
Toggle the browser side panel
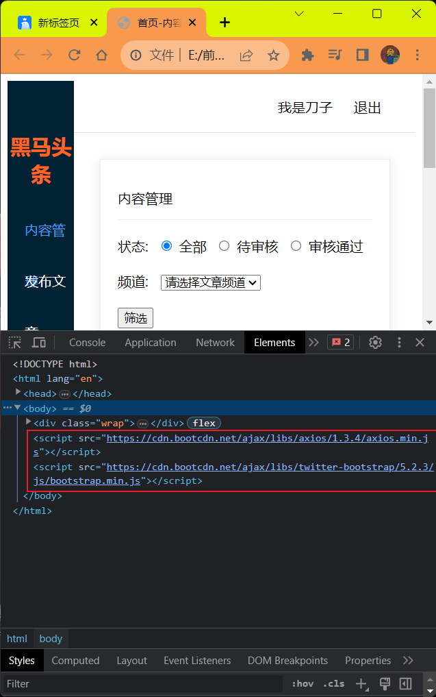[362, 55]
